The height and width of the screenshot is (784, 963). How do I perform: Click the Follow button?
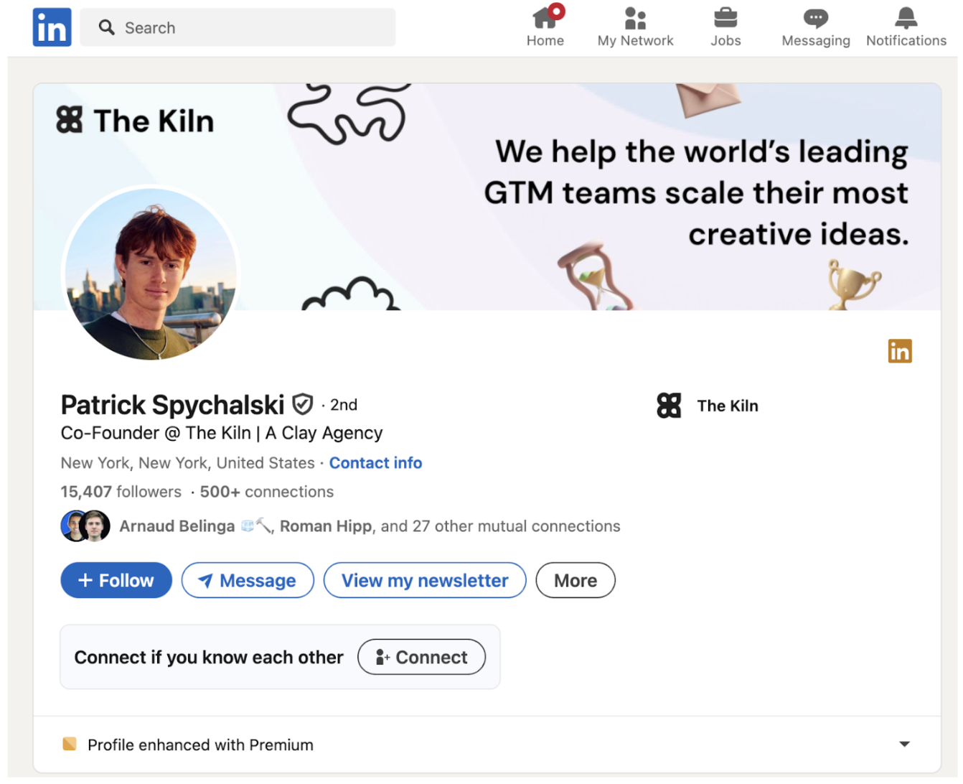[116, 580]
